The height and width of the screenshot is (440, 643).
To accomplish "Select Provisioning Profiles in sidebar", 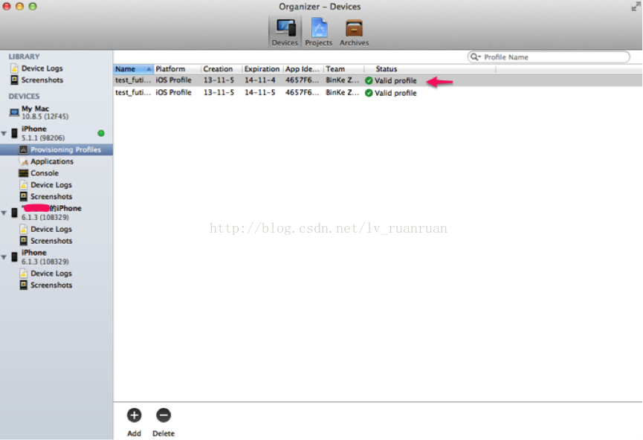I will (x=56, y=149).
